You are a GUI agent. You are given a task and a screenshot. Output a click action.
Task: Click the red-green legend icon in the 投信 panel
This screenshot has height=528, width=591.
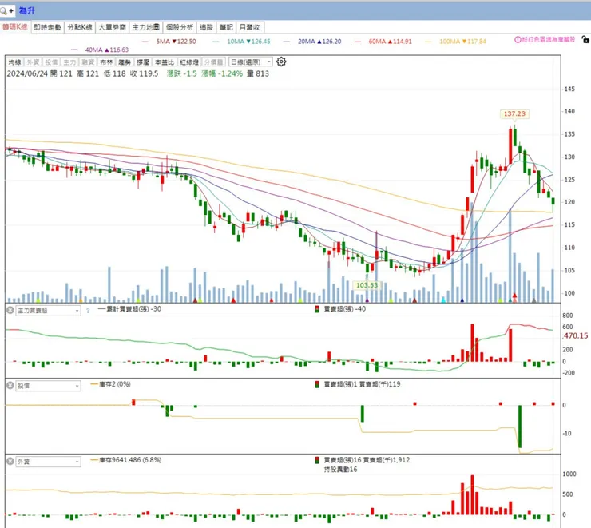(317, 384)
